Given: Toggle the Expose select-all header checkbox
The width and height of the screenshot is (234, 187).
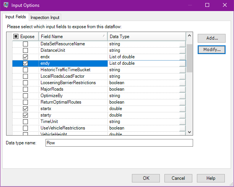Looking at the screenshot, I should [x=16, y=36].
